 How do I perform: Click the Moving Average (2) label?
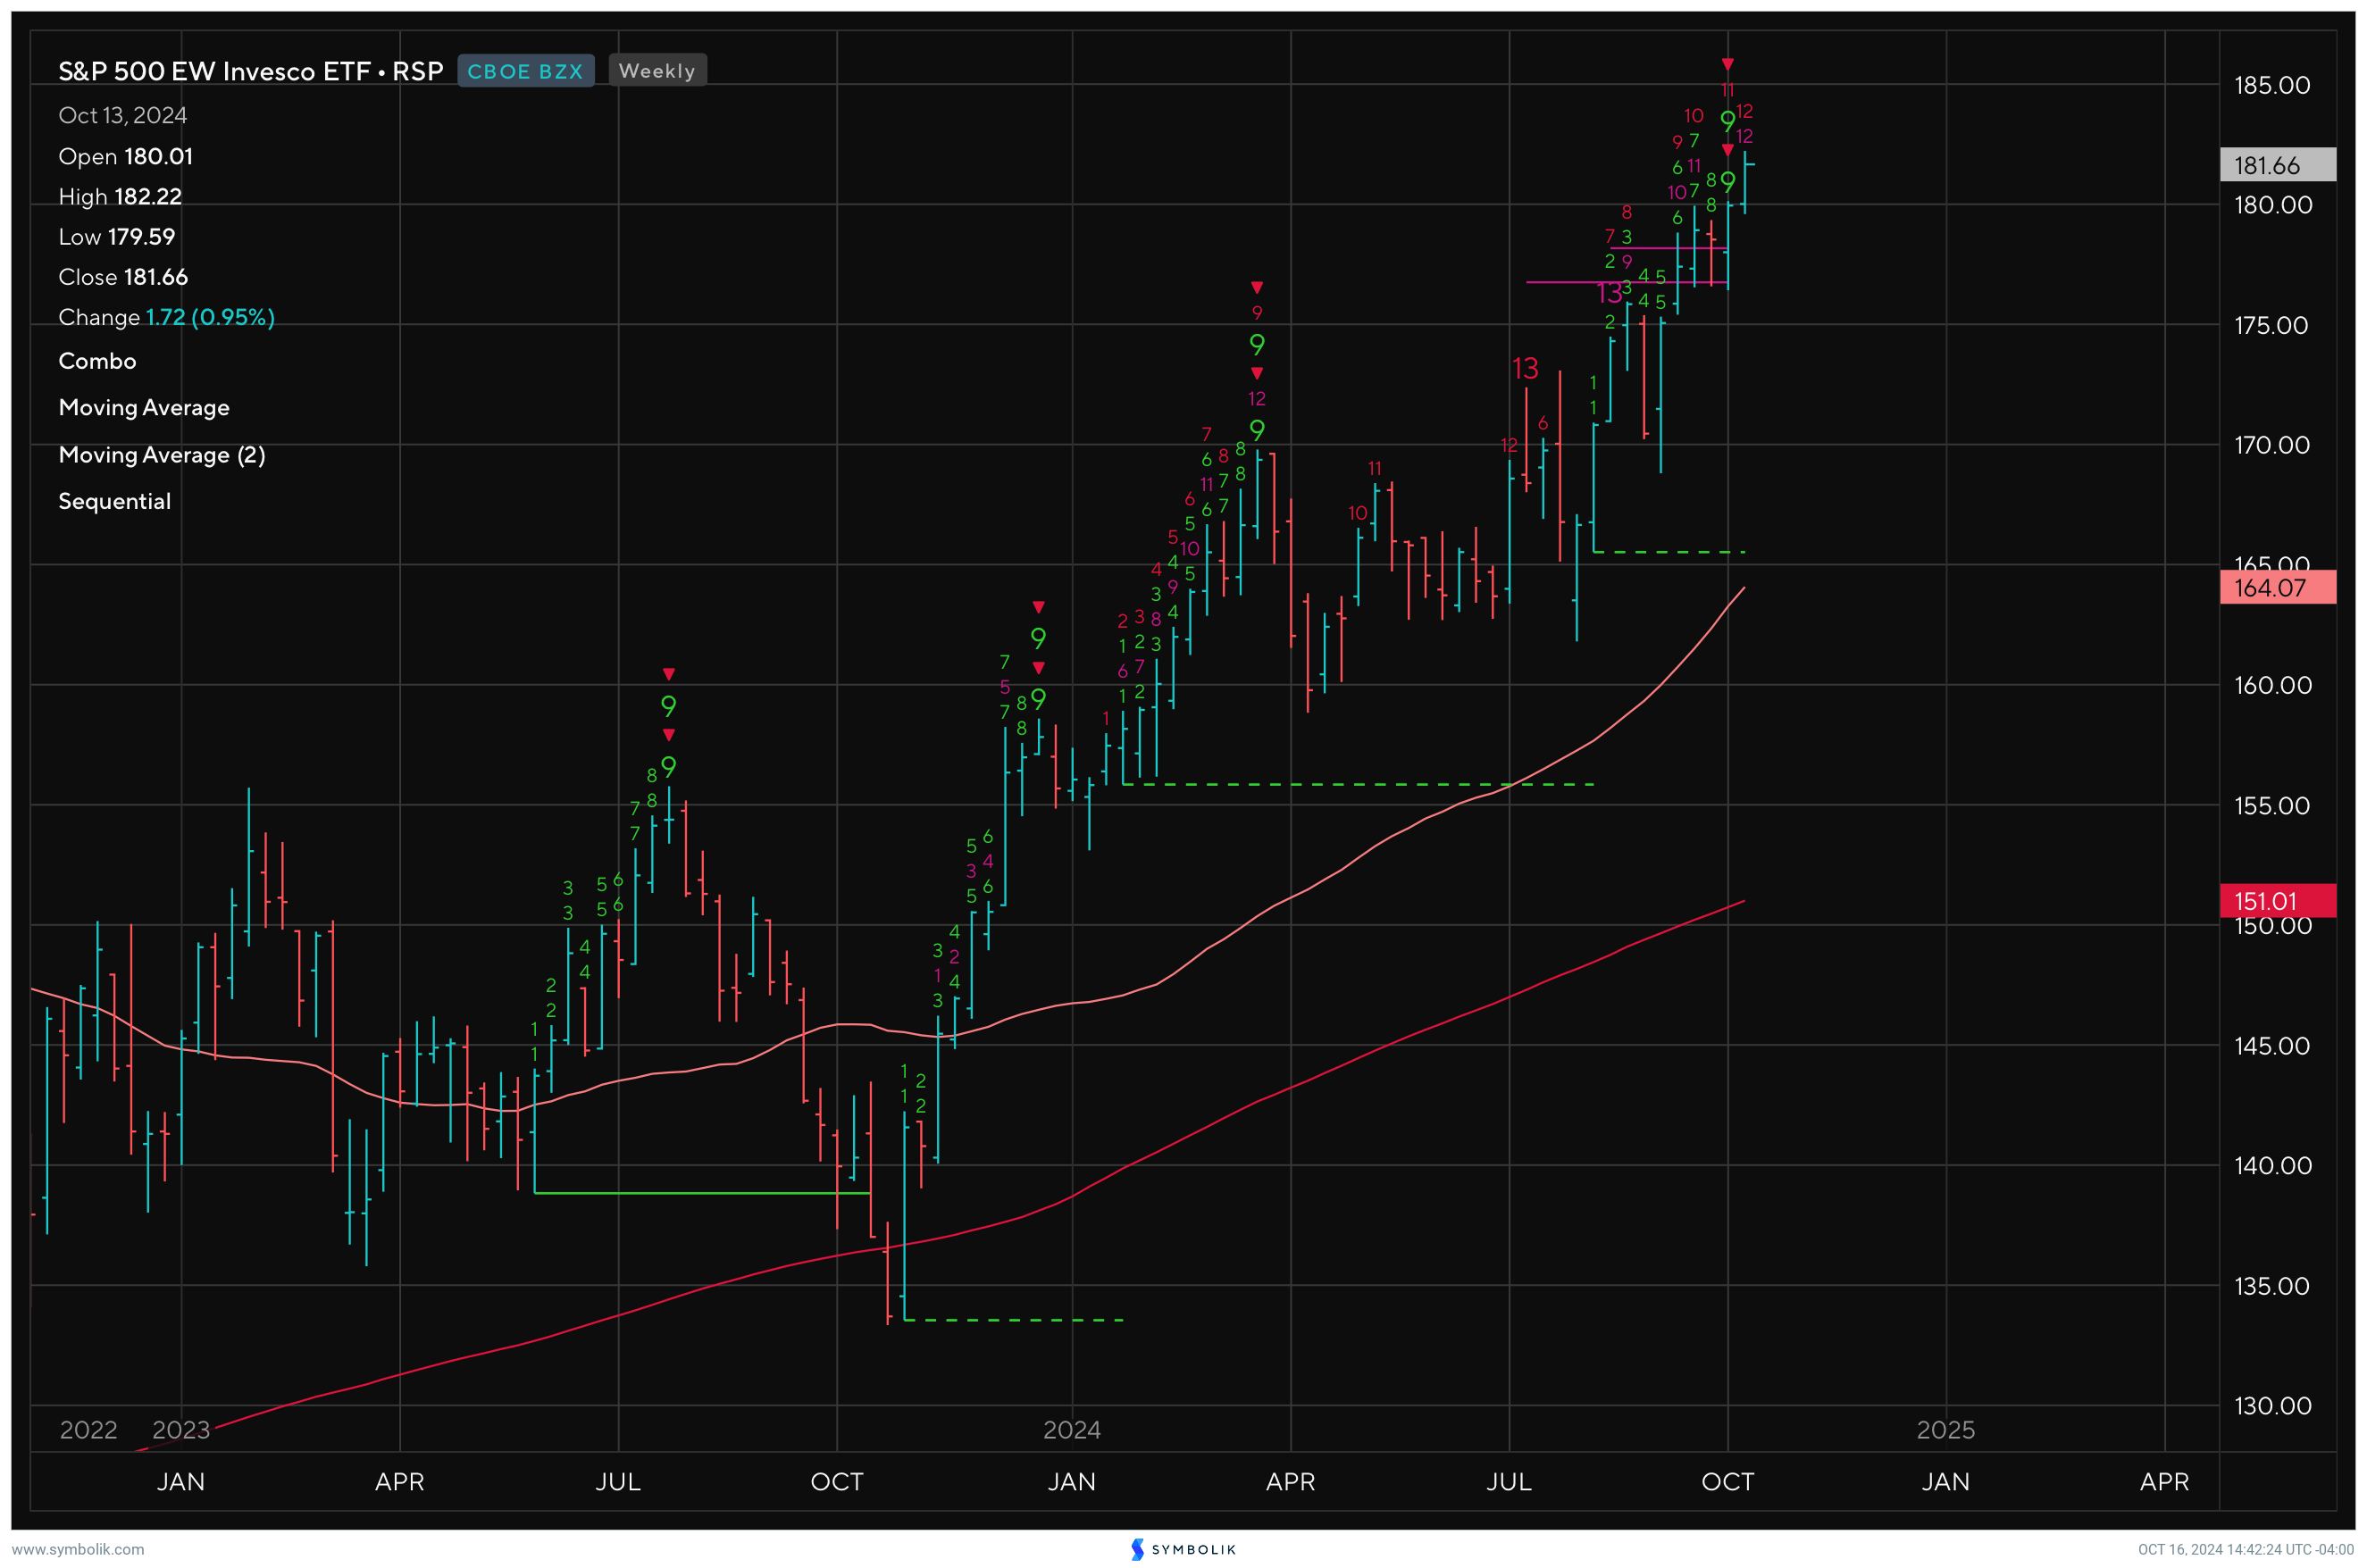click(x=162, y=455)
